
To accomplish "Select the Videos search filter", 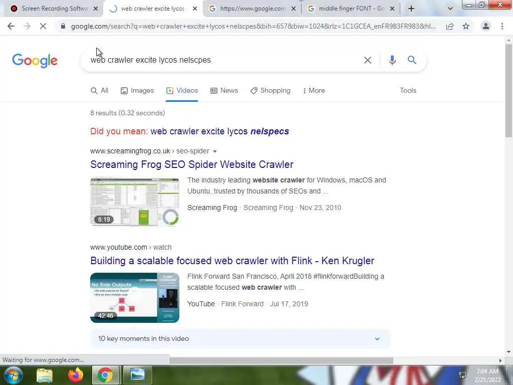I will point(182,91).
